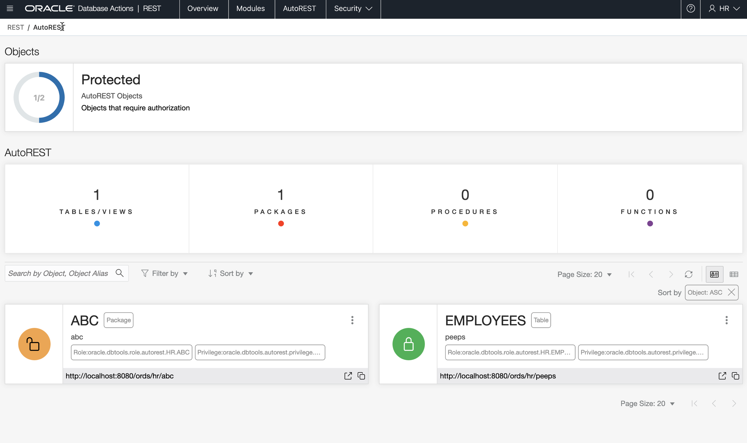
Task: Click the ABC unlocked orange padlock icon
Action: click(34, 344)
